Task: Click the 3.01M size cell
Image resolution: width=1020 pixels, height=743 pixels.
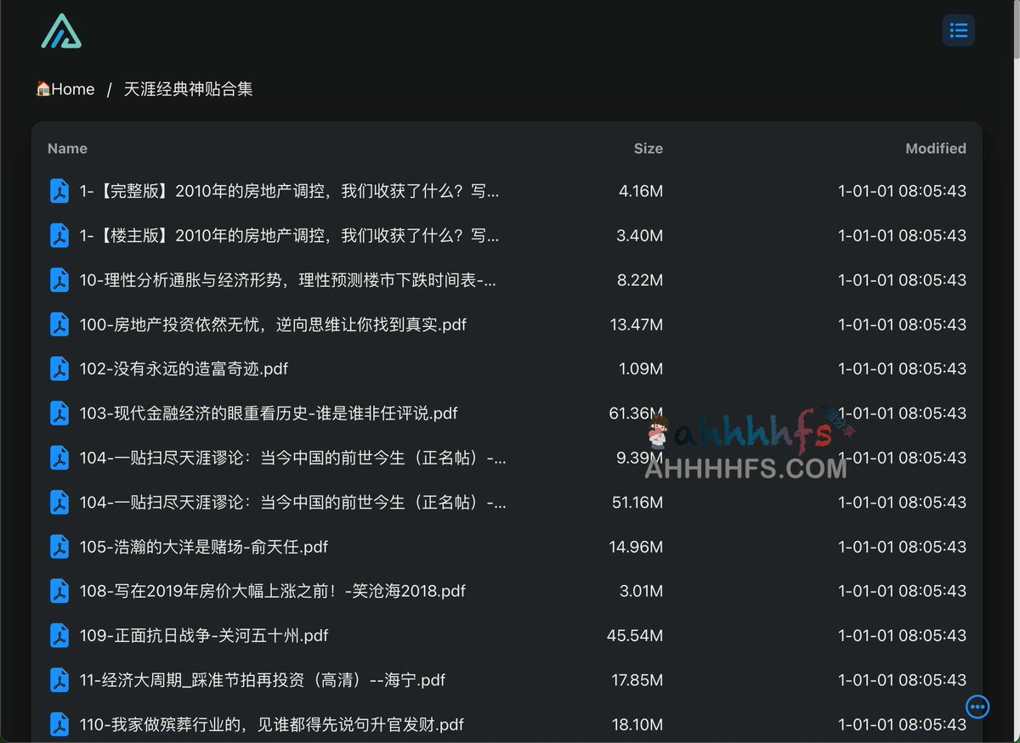Action: coord(641,591)
